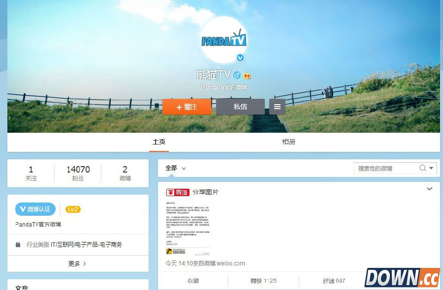Click the male gender icon beside 熊猫TV
443x290 pixels.
click(x=237, y=75)
